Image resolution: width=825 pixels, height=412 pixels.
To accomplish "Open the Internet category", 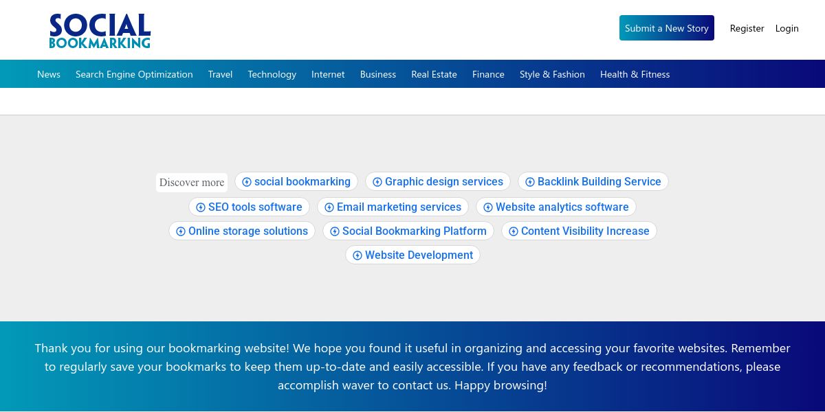I will pyautogui.click(x=328, y=74).
